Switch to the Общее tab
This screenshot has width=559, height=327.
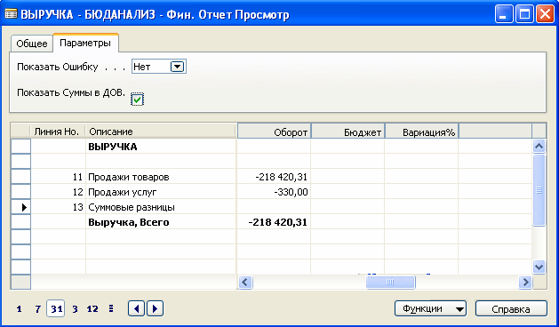click(32, 44)
